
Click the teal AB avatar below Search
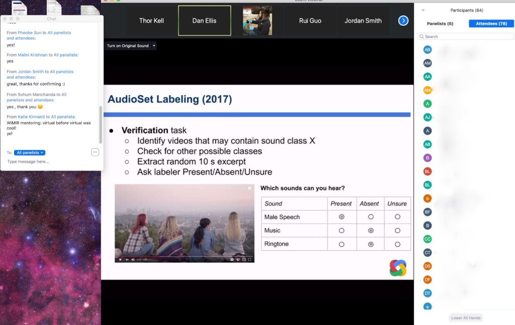[x=427, y=50]
